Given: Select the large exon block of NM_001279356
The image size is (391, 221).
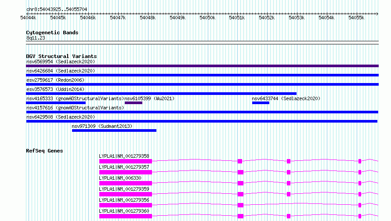Looking at the screenshot, I should tap(126, 205).
